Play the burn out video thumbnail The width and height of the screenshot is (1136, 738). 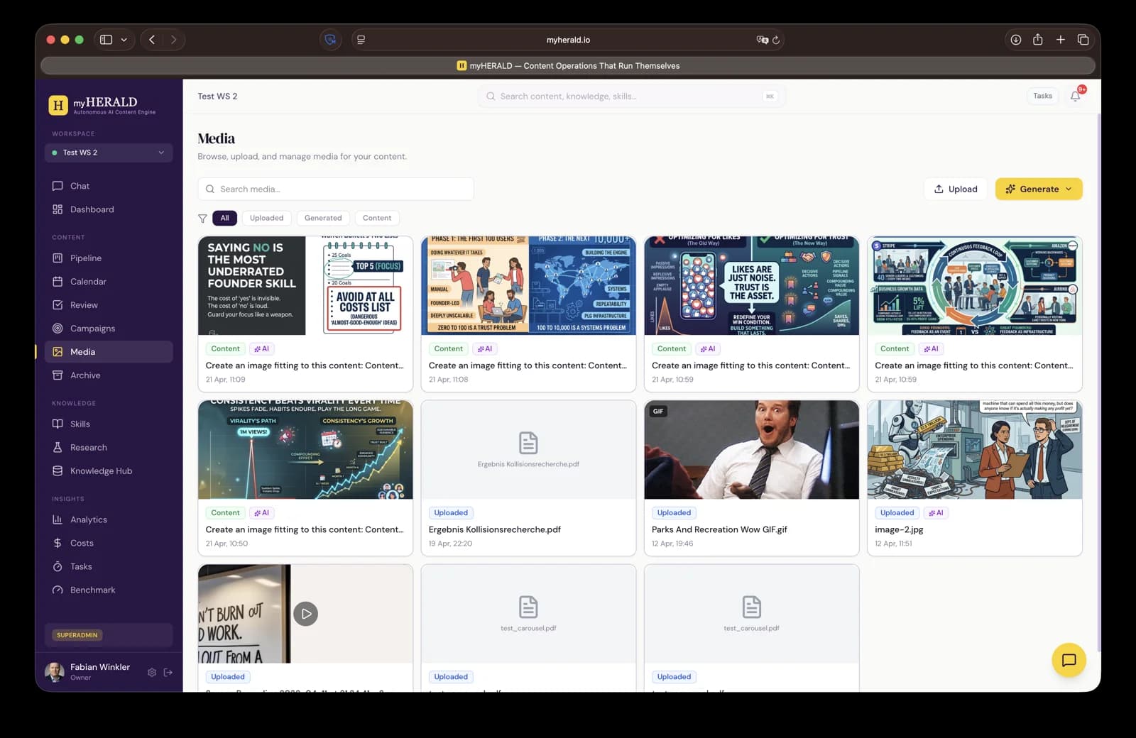(306, 614)
